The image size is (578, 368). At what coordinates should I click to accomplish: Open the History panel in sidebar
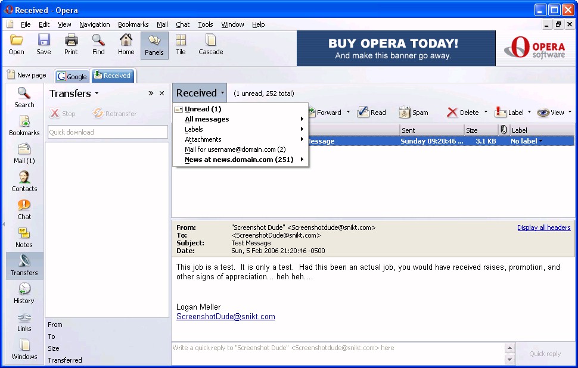pyautogui.click(x=24, y=294)
